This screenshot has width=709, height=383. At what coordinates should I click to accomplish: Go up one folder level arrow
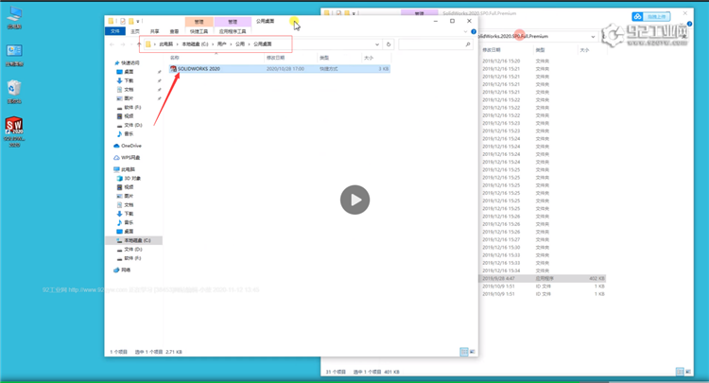click(x=139, y=44)
